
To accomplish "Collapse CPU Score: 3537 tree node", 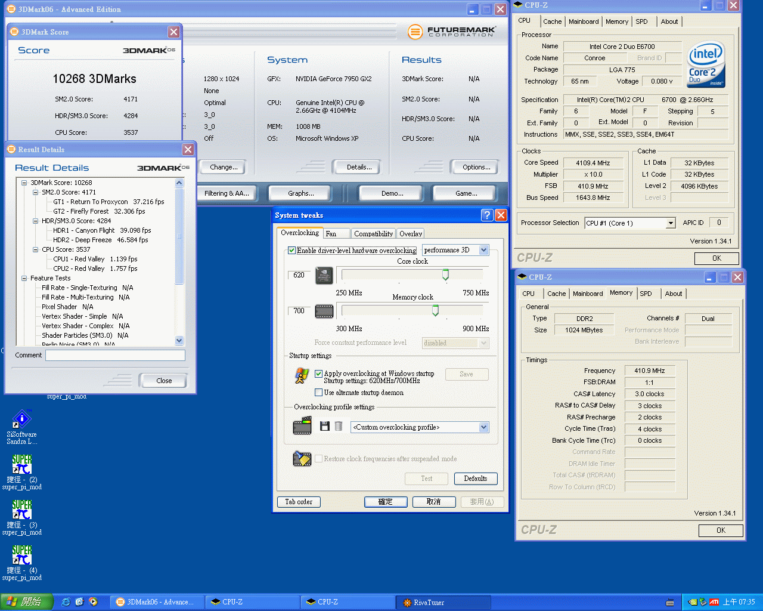I will pos(36,249).
